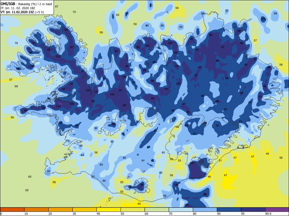
Task: Click the '87' humidity value on the map
Action: click(93, 177)
